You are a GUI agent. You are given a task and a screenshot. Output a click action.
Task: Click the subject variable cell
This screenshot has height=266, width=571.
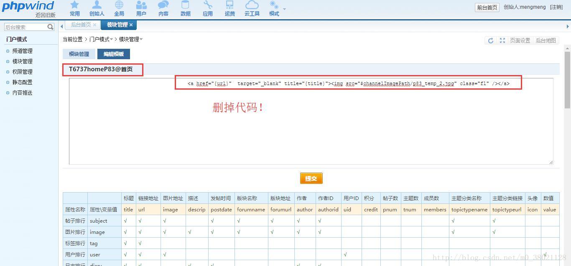point(105,221)
